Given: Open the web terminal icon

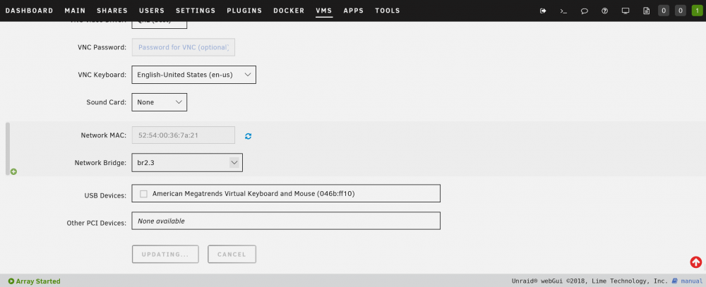Looking at the screenshot, I should (563, 11).
